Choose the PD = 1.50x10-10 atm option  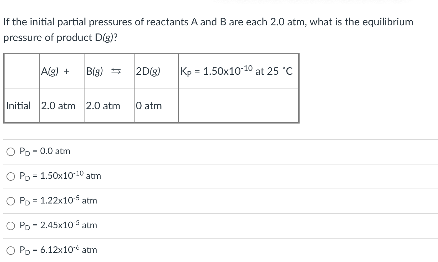(10, 176)
